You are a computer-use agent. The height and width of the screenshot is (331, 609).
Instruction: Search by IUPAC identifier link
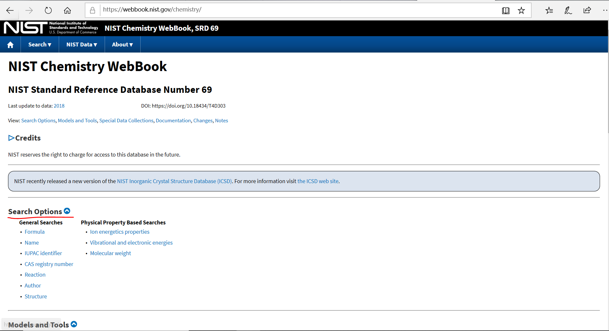coord(43,253)
